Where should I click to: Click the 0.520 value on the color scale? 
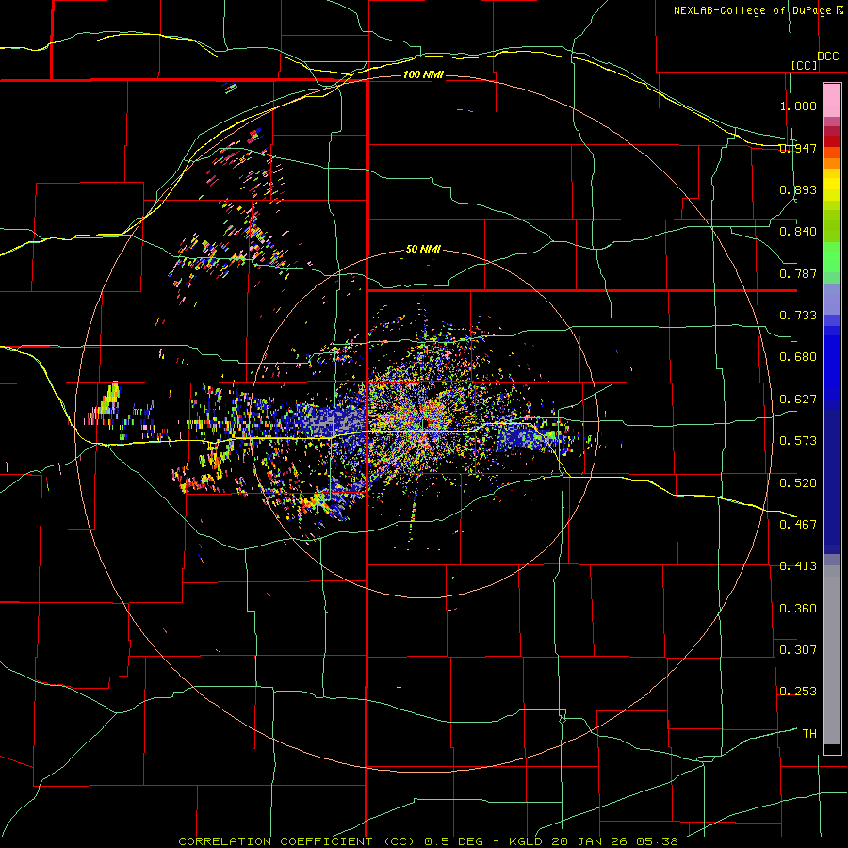[x=798, y=482]
